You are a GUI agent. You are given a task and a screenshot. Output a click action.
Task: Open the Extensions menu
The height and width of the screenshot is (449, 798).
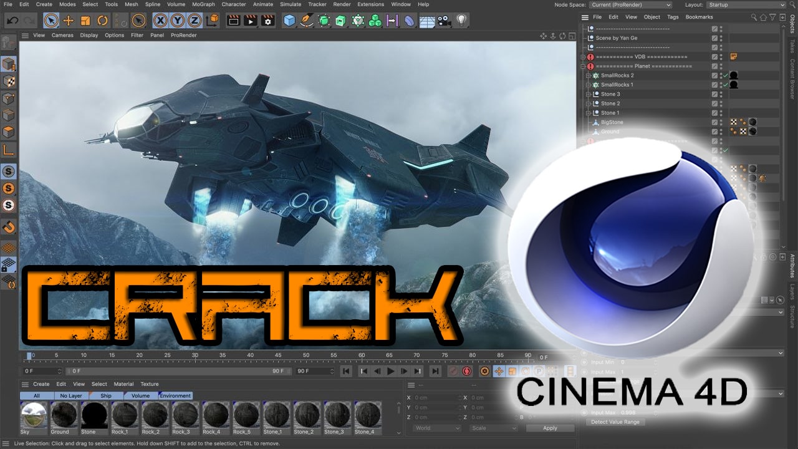point(370,4)
